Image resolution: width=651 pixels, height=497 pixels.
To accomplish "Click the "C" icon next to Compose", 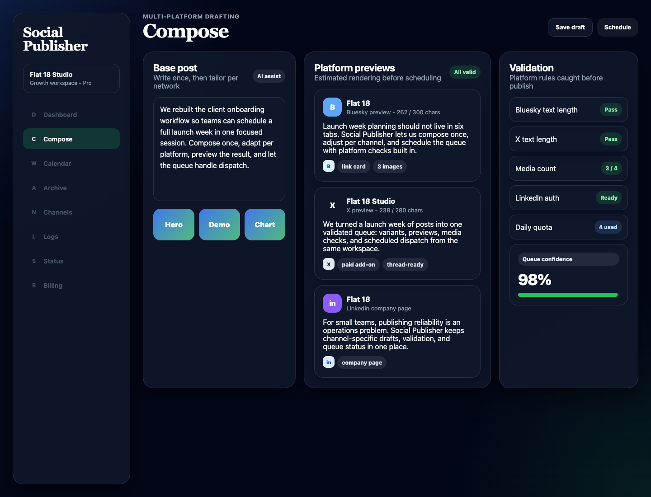I will click(x=34, y=139).
